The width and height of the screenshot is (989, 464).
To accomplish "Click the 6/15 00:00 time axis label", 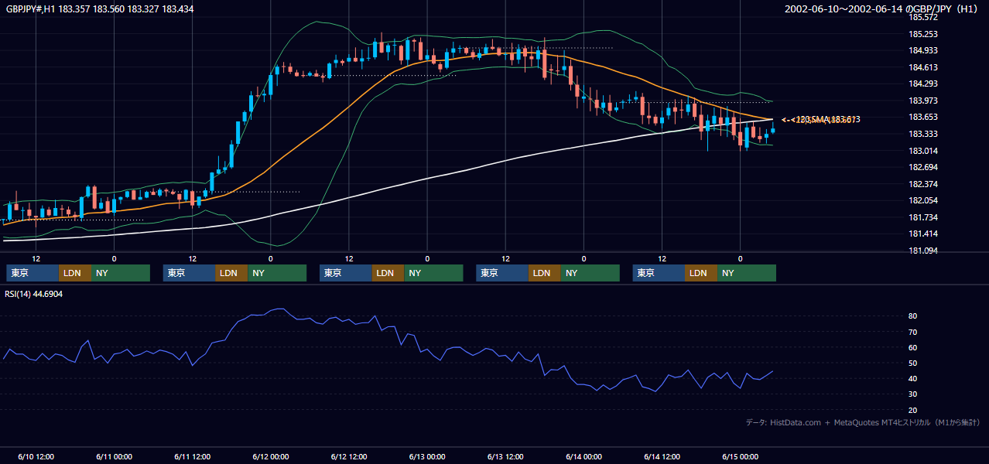I will 740,456.
